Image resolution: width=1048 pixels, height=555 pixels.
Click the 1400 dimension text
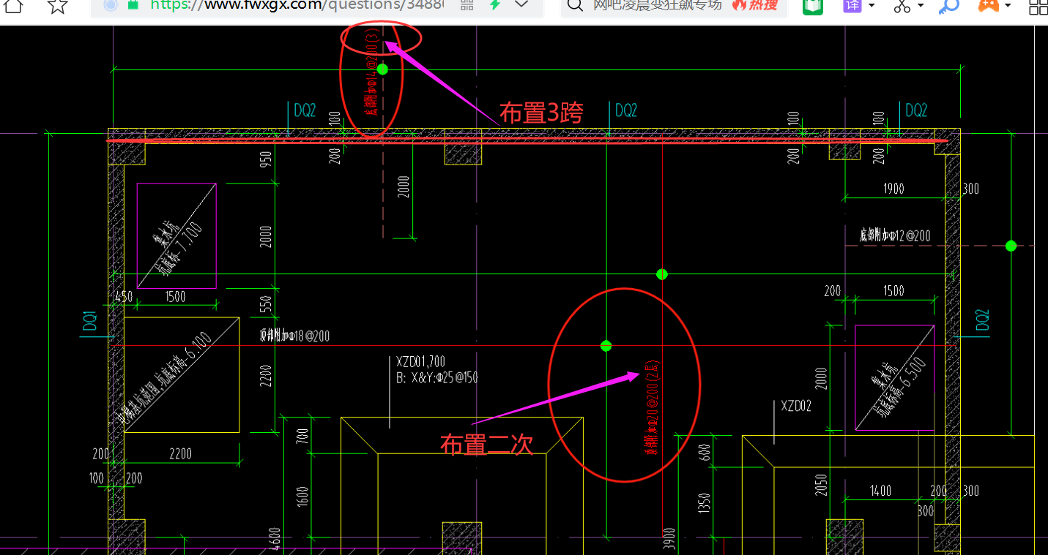point(880,491)
